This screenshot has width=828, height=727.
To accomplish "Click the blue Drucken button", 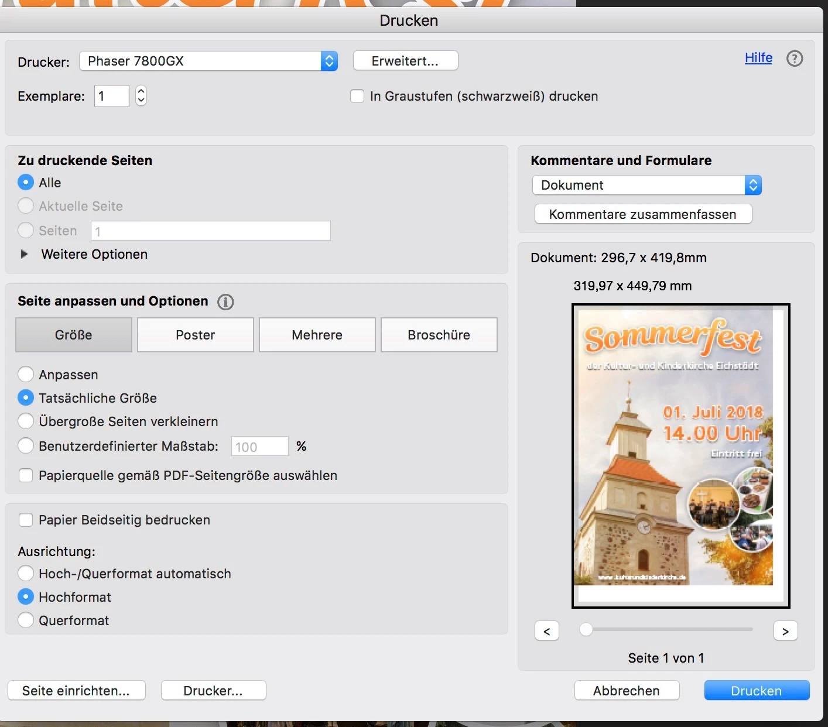I will click(757, 691).
